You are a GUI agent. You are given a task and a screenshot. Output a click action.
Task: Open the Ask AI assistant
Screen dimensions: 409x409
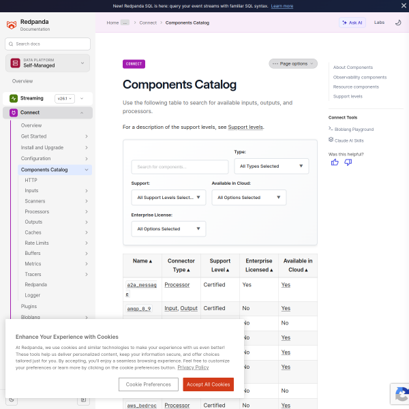(x=352, y=22)
